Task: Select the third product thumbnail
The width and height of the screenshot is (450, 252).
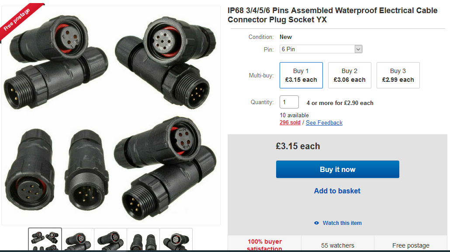Action: click(x=111, y=240)
